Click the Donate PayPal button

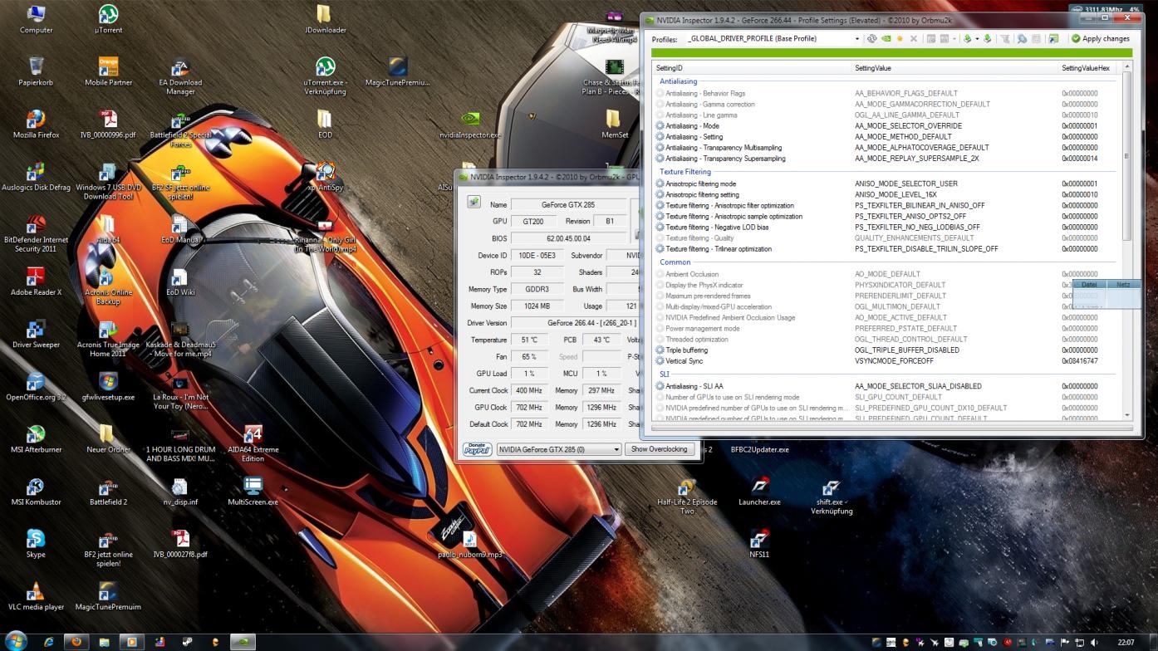click(477, 449)
